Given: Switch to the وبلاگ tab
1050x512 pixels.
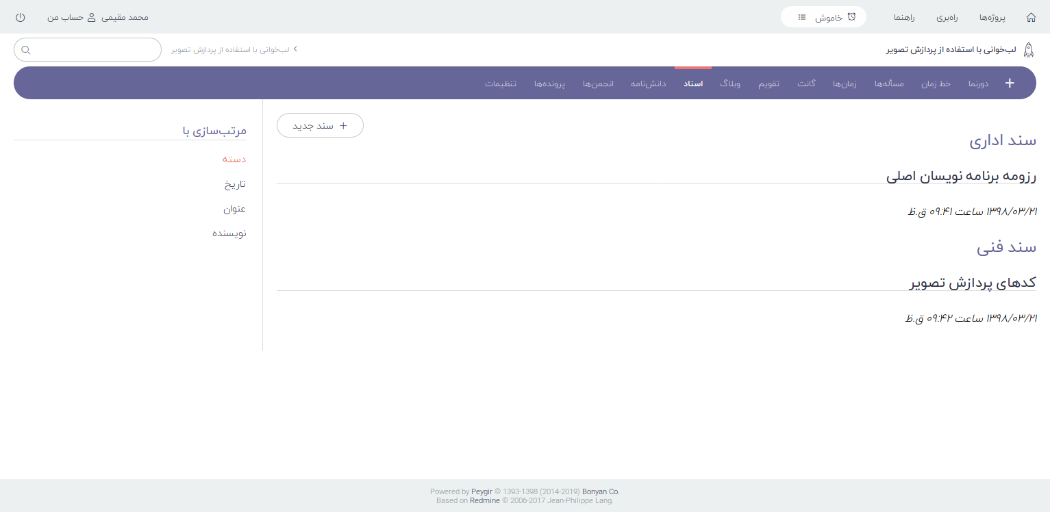Looking at the screenshot, I should click(730, 84).
